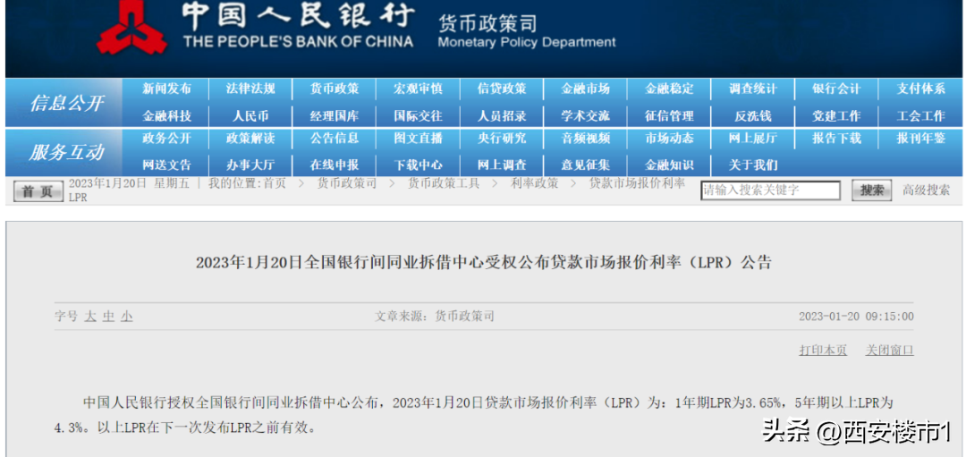The width and height of the screenshot is (966, 457).
Task: Open the 反洗钱 page
Action: [753, 115]
